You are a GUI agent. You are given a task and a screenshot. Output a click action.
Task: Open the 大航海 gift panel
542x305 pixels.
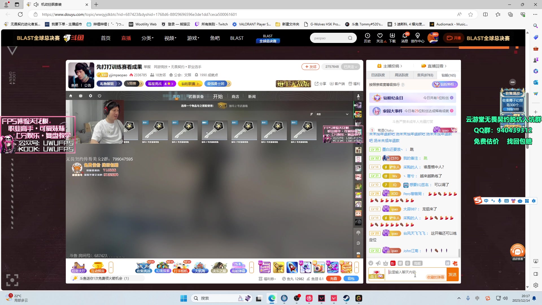[x=200, y=268]
